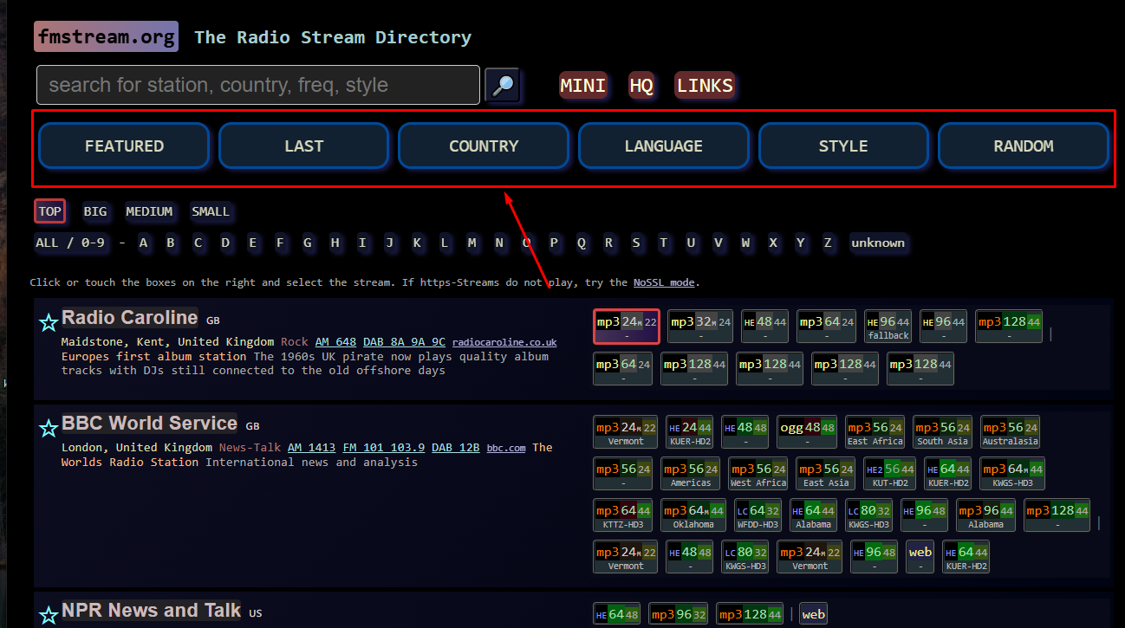
Task: Open the Radio Caroline station title
Action: pos(130,317)
